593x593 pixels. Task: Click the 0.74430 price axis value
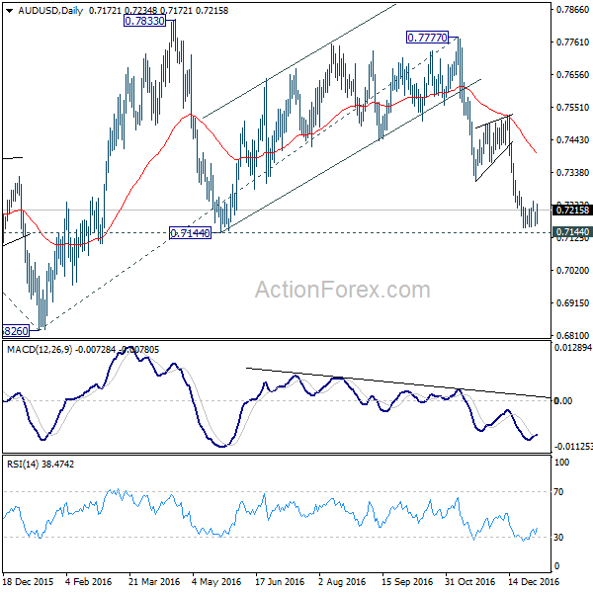572,140
